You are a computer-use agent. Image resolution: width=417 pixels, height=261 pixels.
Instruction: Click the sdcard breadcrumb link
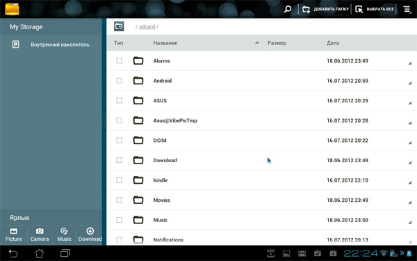[147, 26]
